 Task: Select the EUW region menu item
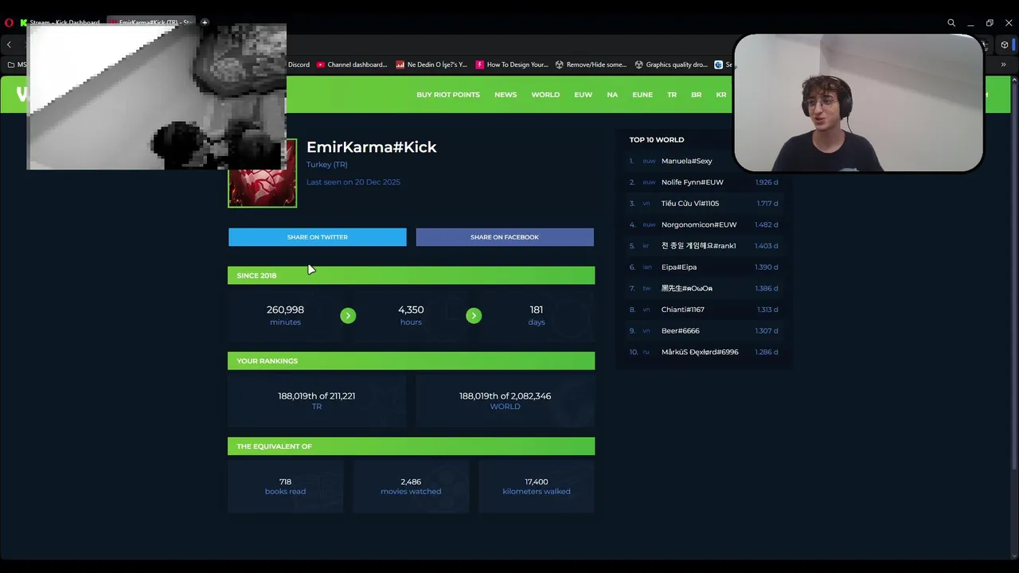[584, 95]
